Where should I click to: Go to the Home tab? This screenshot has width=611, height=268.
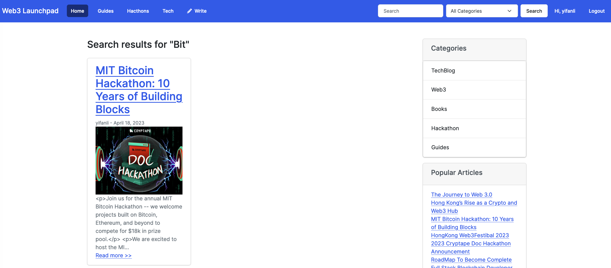(78, 11)
